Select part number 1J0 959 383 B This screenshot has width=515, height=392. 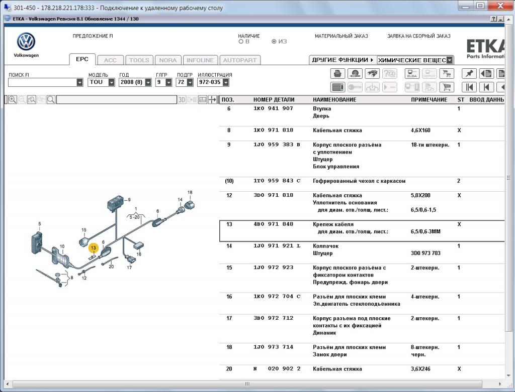pyautogui.click(x=277, y=145)
